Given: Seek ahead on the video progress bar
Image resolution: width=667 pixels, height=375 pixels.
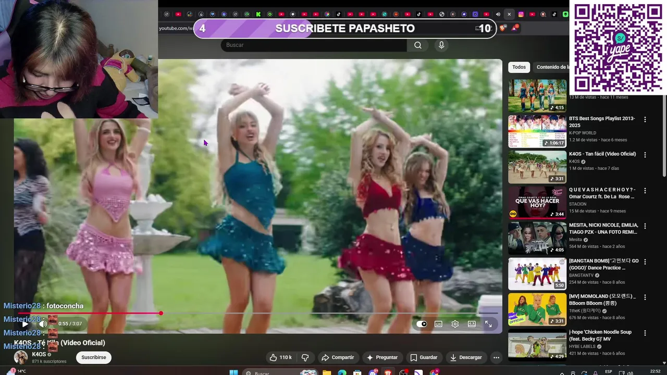Looking at the screenshot, I should (330, 313).
